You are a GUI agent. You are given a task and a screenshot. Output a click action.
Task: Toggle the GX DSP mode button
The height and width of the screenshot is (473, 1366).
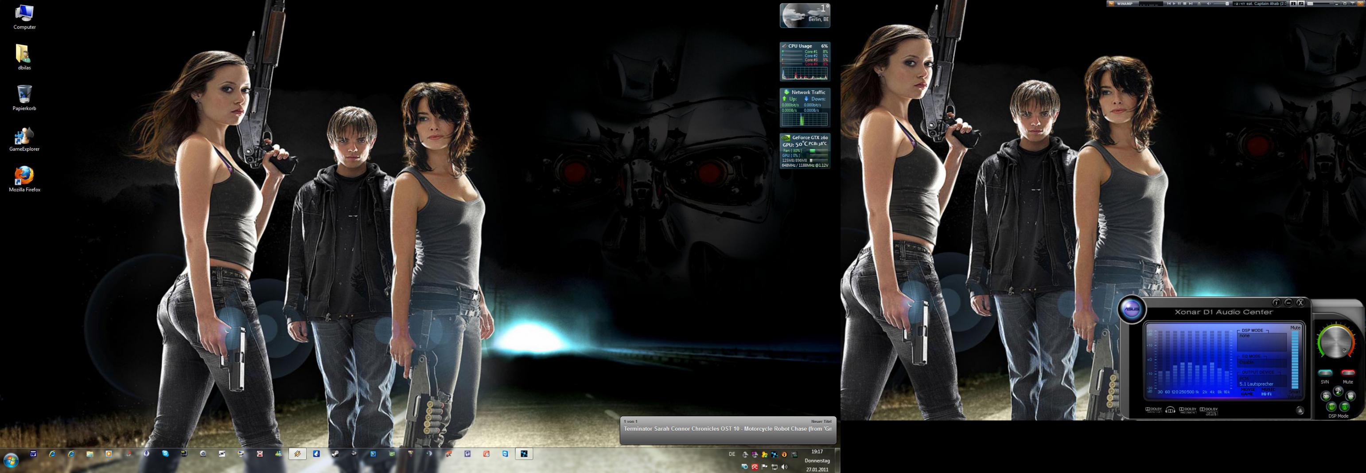pyautogui.click(x=1344, y=407)
